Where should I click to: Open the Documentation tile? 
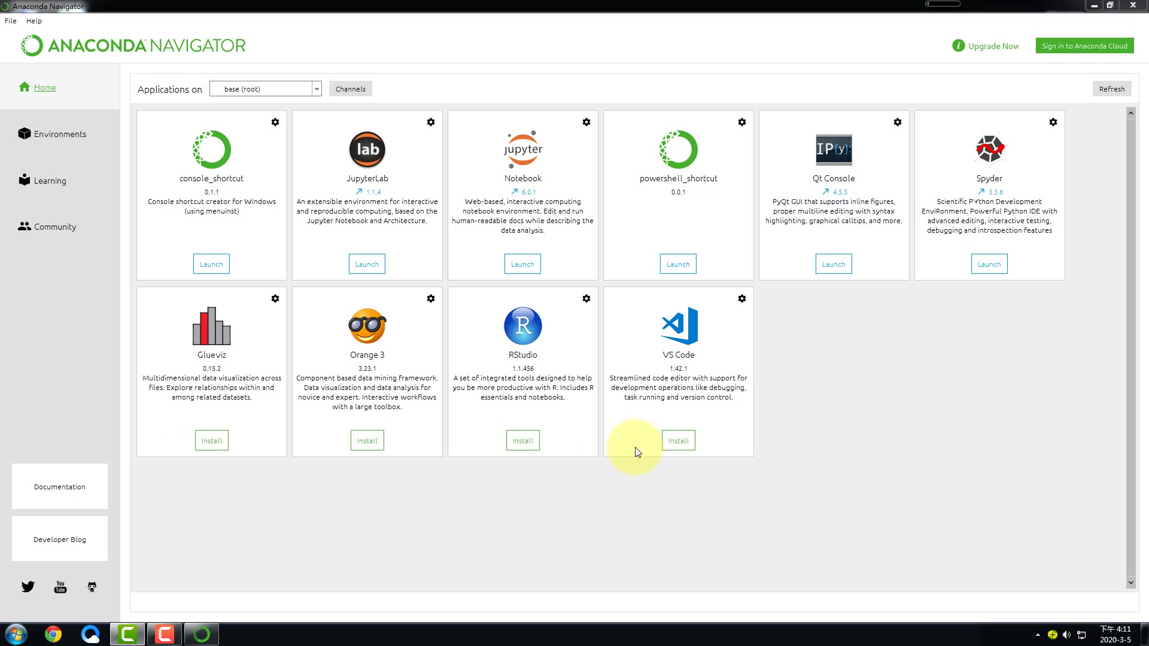(x=60, y=487)
